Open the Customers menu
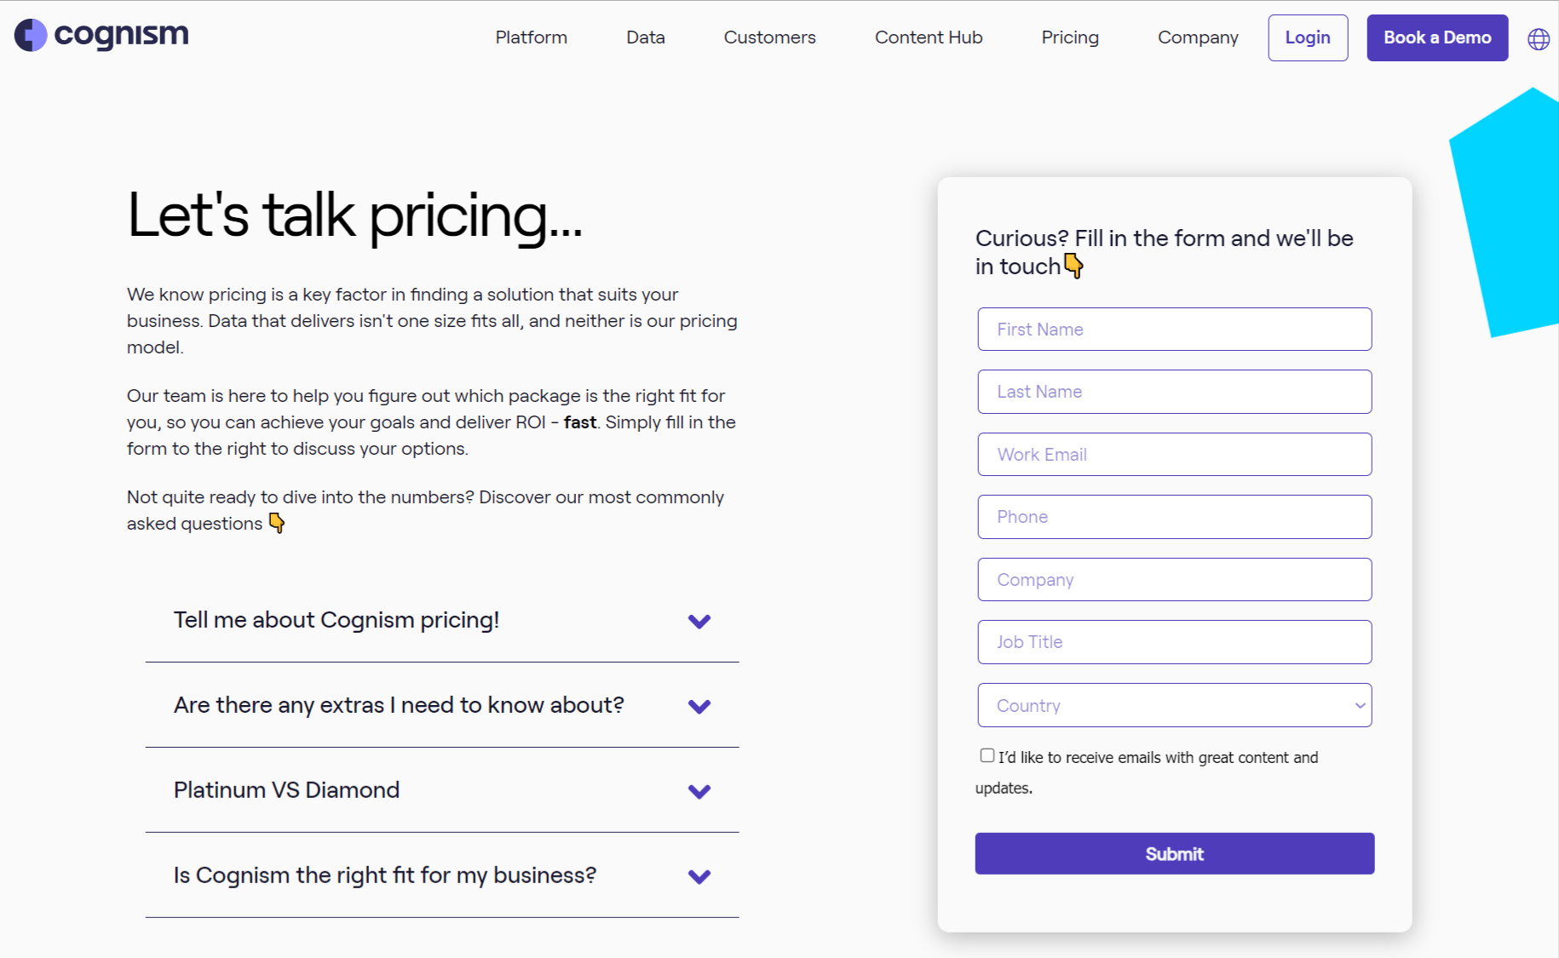The width and height of the screenshot is (1559, 958). 769,37
